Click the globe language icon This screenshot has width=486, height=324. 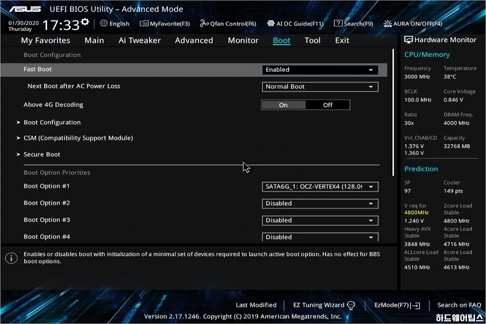pyautogui.click(x=104, y=23)
